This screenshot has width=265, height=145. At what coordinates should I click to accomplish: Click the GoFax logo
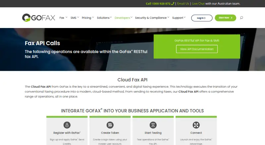click(x=38, y=18)
